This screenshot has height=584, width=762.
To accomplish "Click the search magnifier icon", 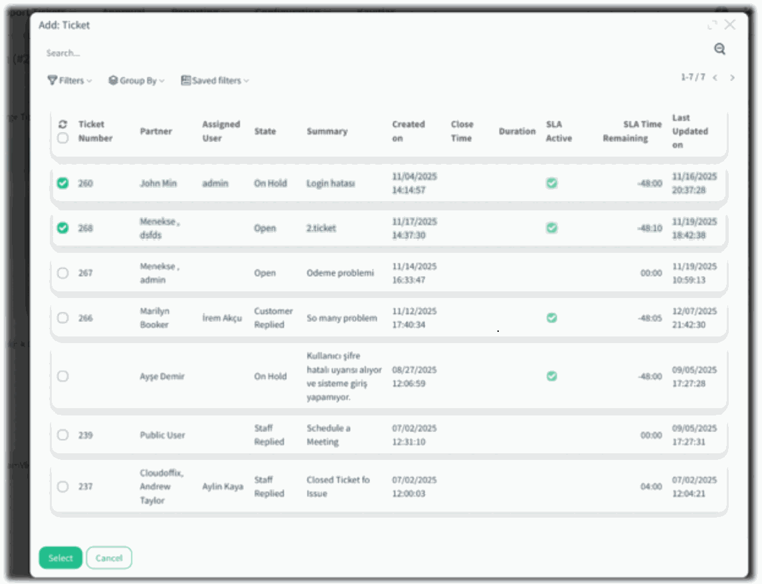I will click(719, 49).
